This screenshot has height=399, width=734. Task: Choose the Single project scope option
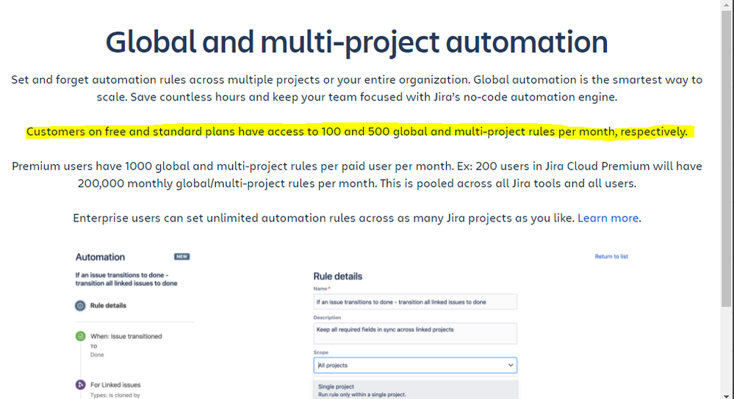click(415, 390)
